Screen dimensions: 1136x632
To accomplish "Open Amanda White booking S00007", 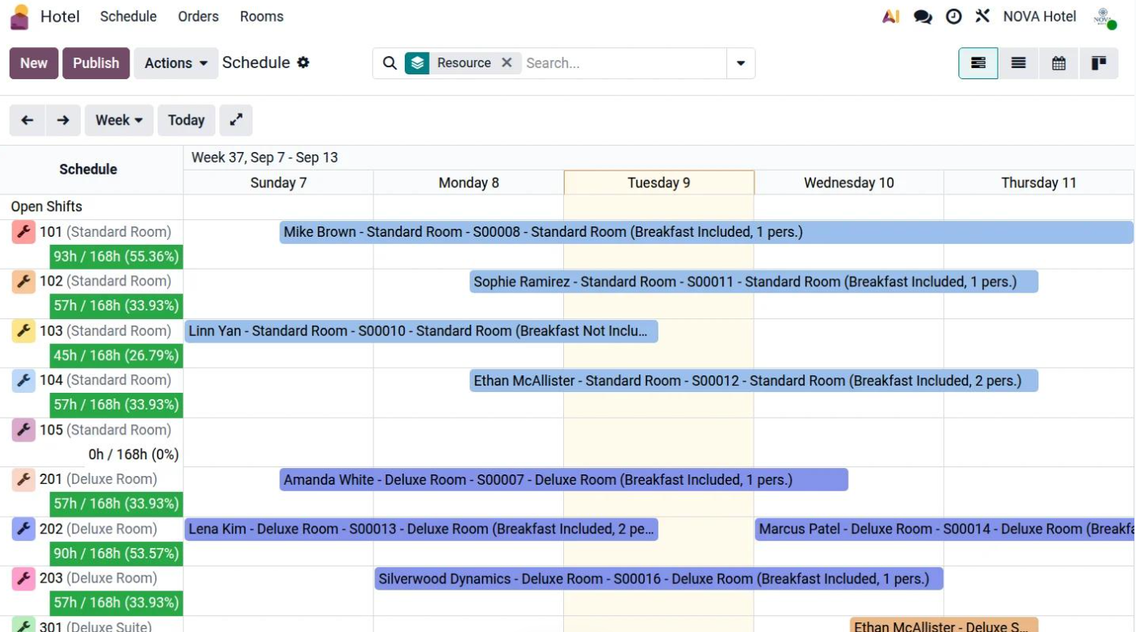I will [x=564, y=480].
